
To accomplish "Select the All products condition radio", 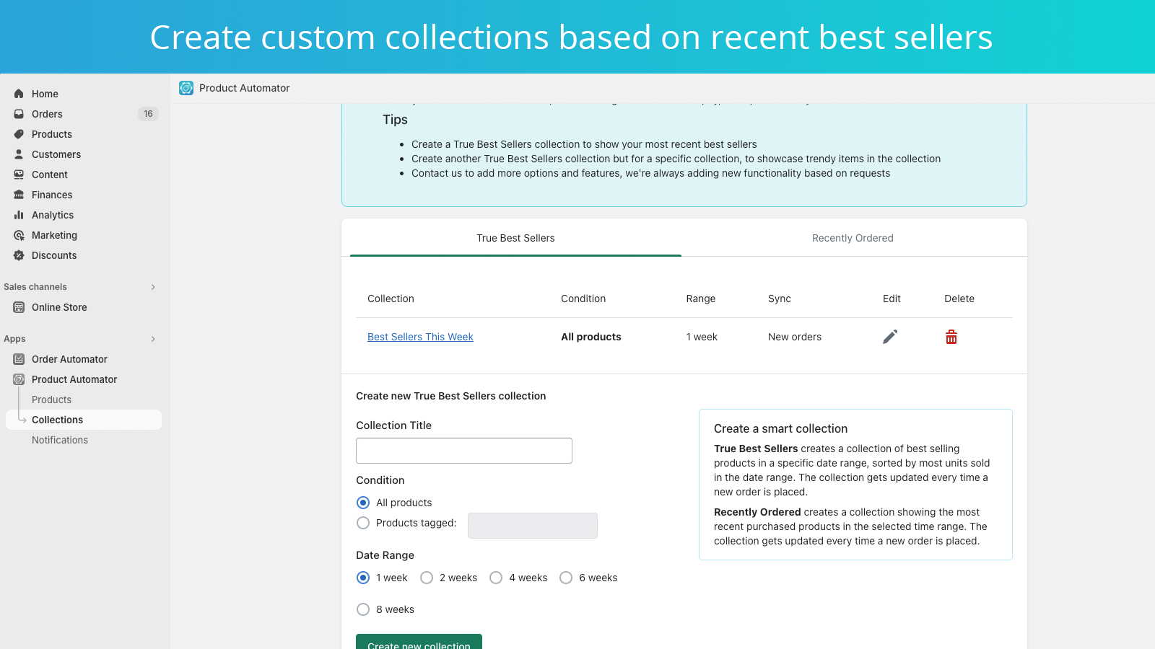I will 363,503.
